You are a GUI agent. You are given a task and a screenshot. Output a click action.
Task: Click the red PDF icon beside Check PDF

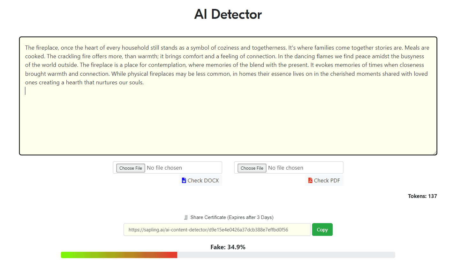(x=310, y=180)
